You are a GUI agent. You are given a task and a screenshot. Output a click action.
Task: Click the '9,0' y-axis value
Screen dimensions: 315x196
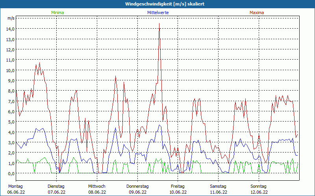[x=11, y=80]
